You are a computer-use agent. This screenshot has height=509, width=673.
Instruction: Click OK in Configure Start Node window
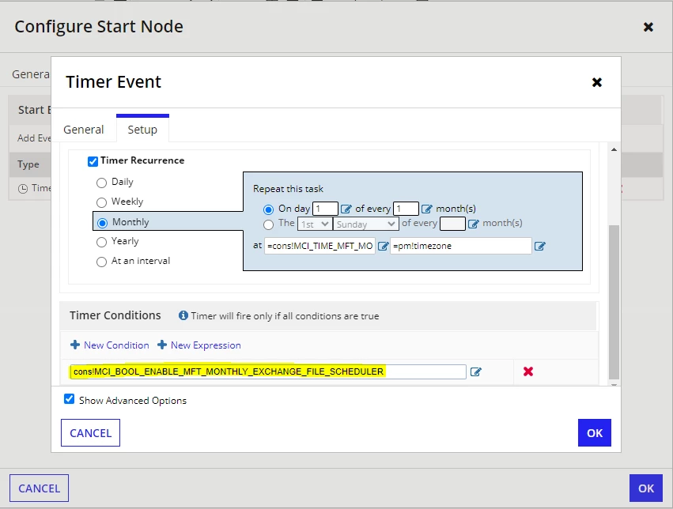[x=646, y=488]
